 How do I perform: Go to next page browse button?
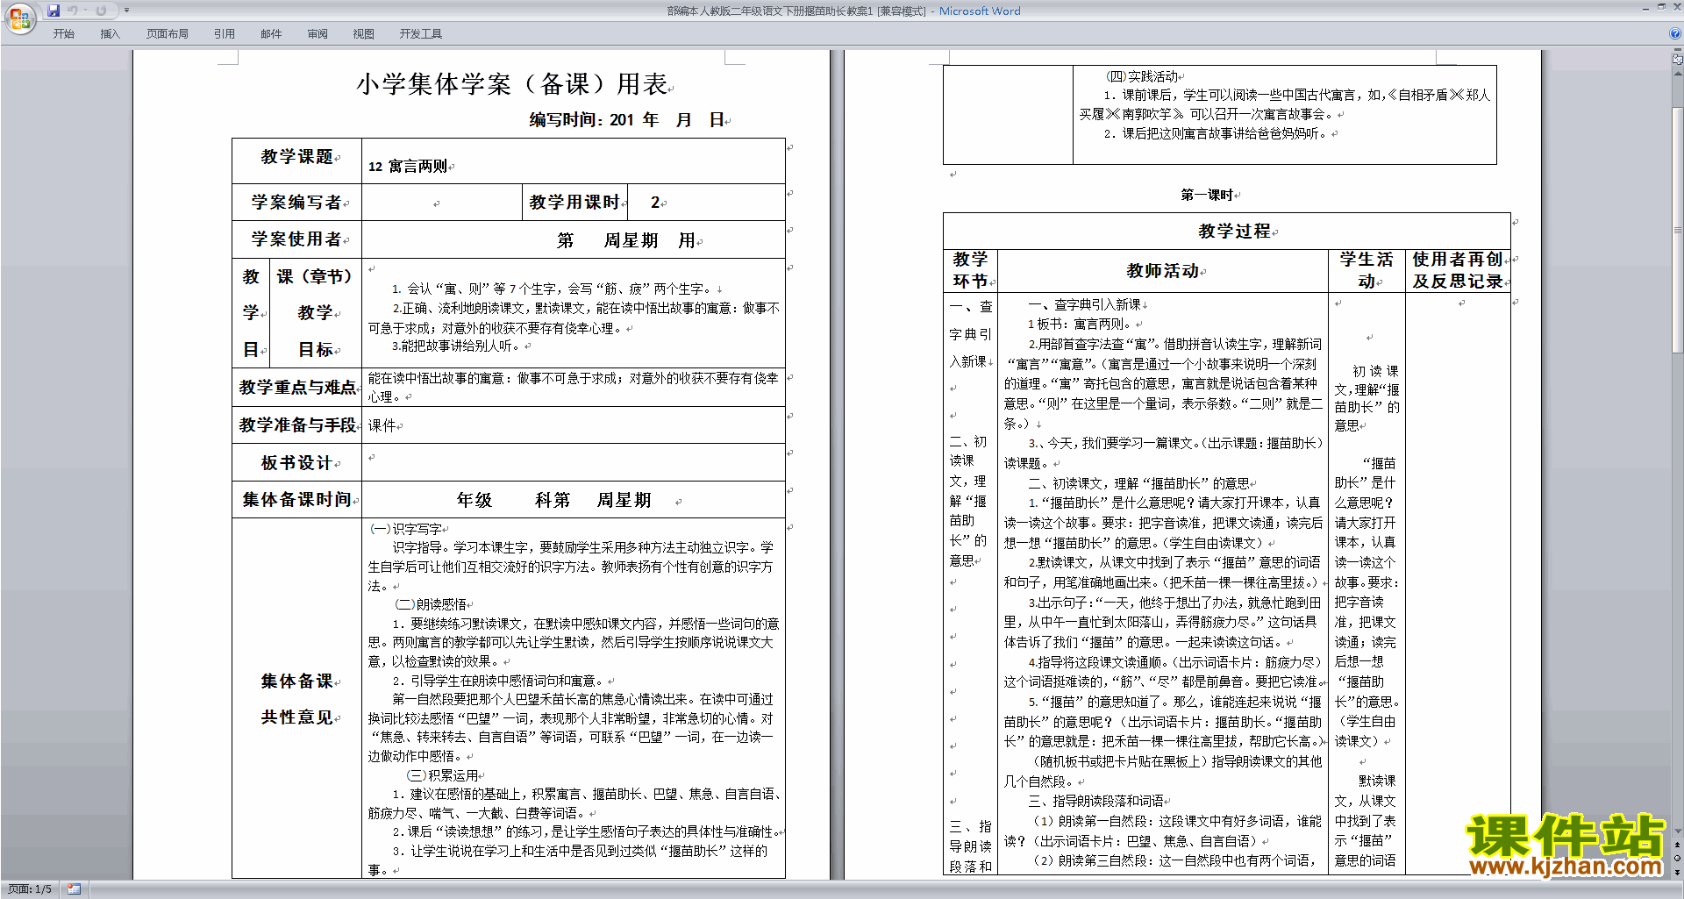pos(1678,872)
